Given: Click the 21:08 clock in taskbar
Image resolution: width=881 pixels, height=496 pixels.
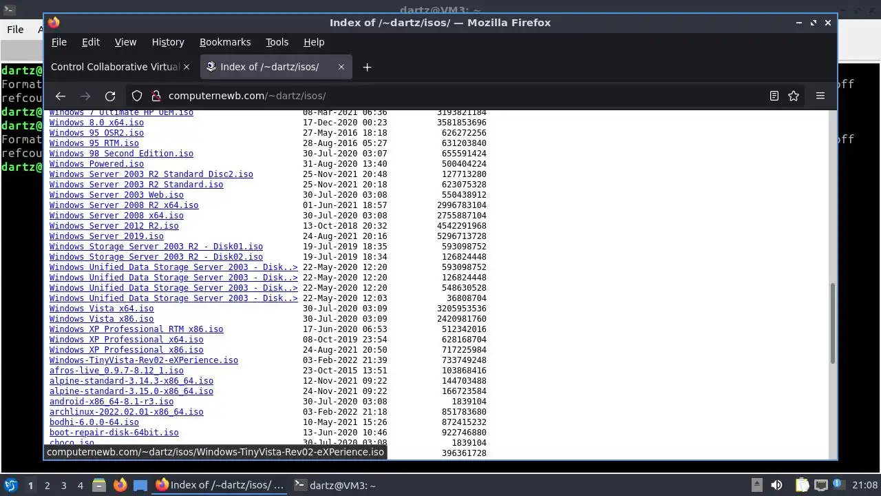Looking at the screenshot, I should tap(865, 485).
